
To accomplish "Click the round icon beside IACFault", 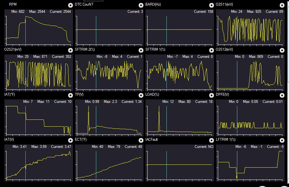I will coord(211,140).
